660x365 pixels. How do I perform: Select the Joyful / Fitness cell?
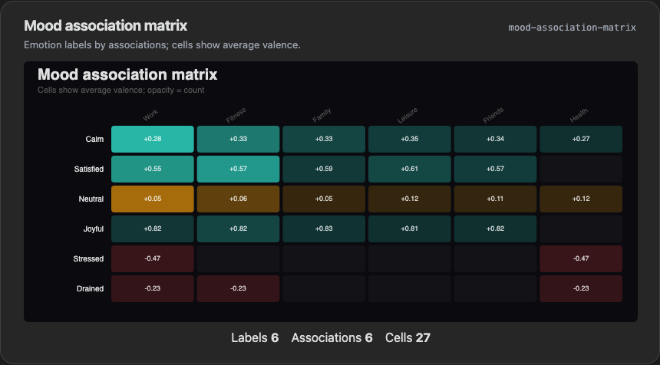[x=238, y=229]
